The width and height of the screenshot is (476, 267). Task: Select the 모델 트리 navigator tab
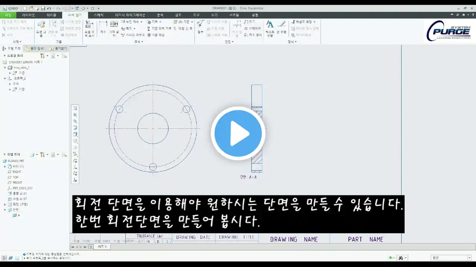pos(12,49)
